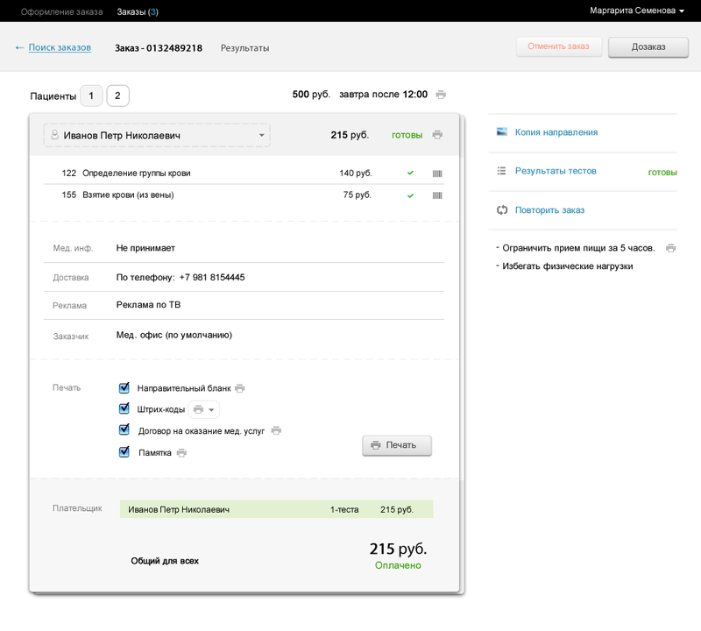
Task: Click printer icon beside Договор на оказание мед. услуг
Action: [x=276, y=430]
